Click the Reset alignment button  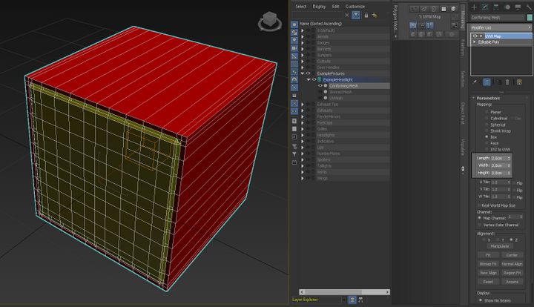[488, 282]
